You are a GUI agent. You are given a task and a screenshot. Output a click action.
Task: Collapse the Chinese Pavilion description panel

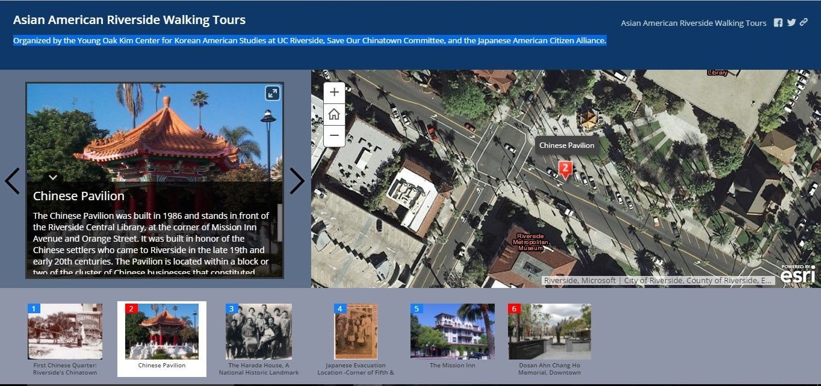click(x=53, y=177)
